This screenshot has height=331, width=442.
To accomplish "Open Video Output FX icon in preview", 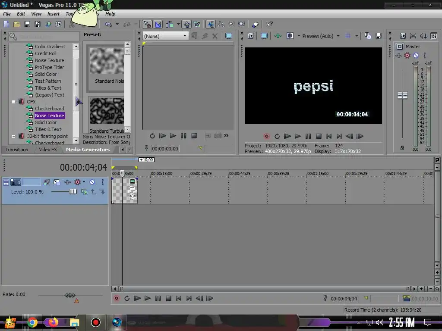I will pos(278,36).
